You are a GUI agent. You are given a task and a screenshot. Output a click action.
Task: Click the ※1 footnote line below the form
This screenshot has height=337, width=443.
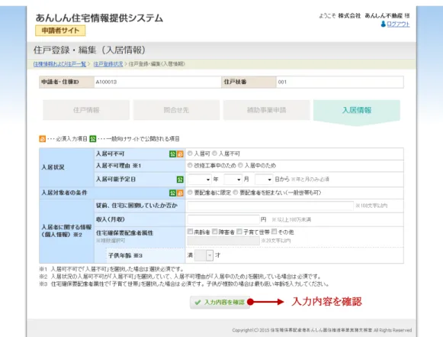[111, 269]
